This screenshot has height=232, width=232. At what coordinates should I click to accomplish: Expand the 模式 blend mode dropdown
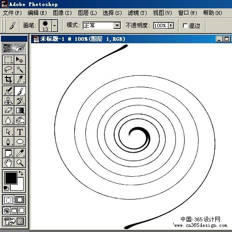(117, 26)
